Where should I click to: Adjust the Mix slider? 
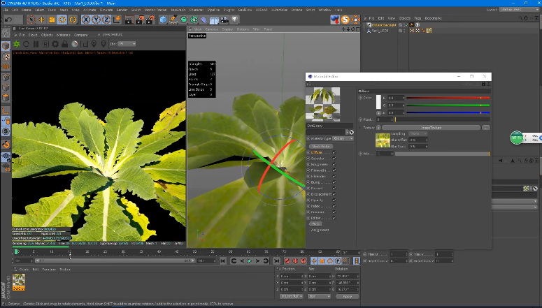(443, 154)
